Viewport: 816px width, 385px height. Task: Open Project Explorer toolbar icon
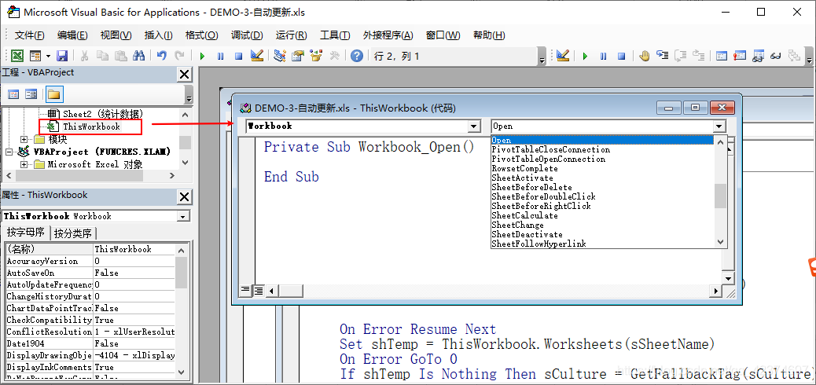pos(280,57)
